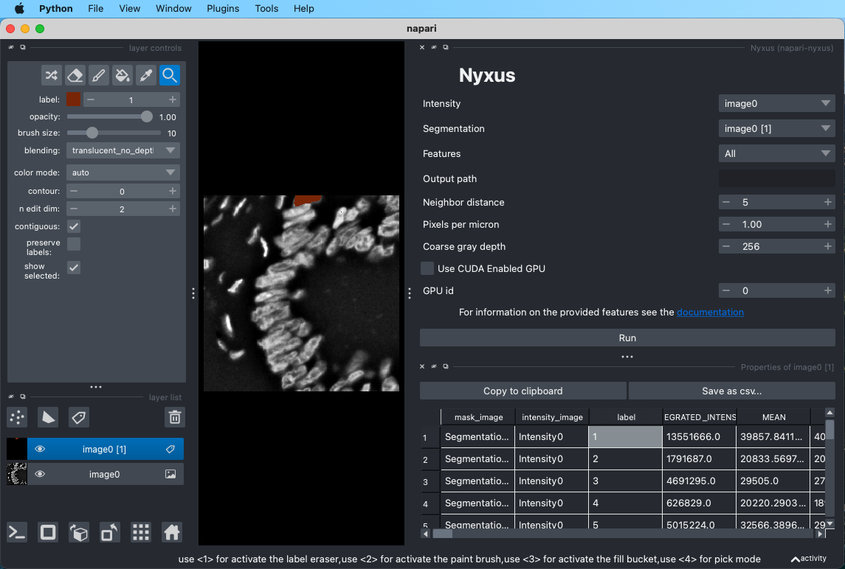Click the labels tag icon on image0 [1] layer
845x569 pixels.
pos(170,449)
